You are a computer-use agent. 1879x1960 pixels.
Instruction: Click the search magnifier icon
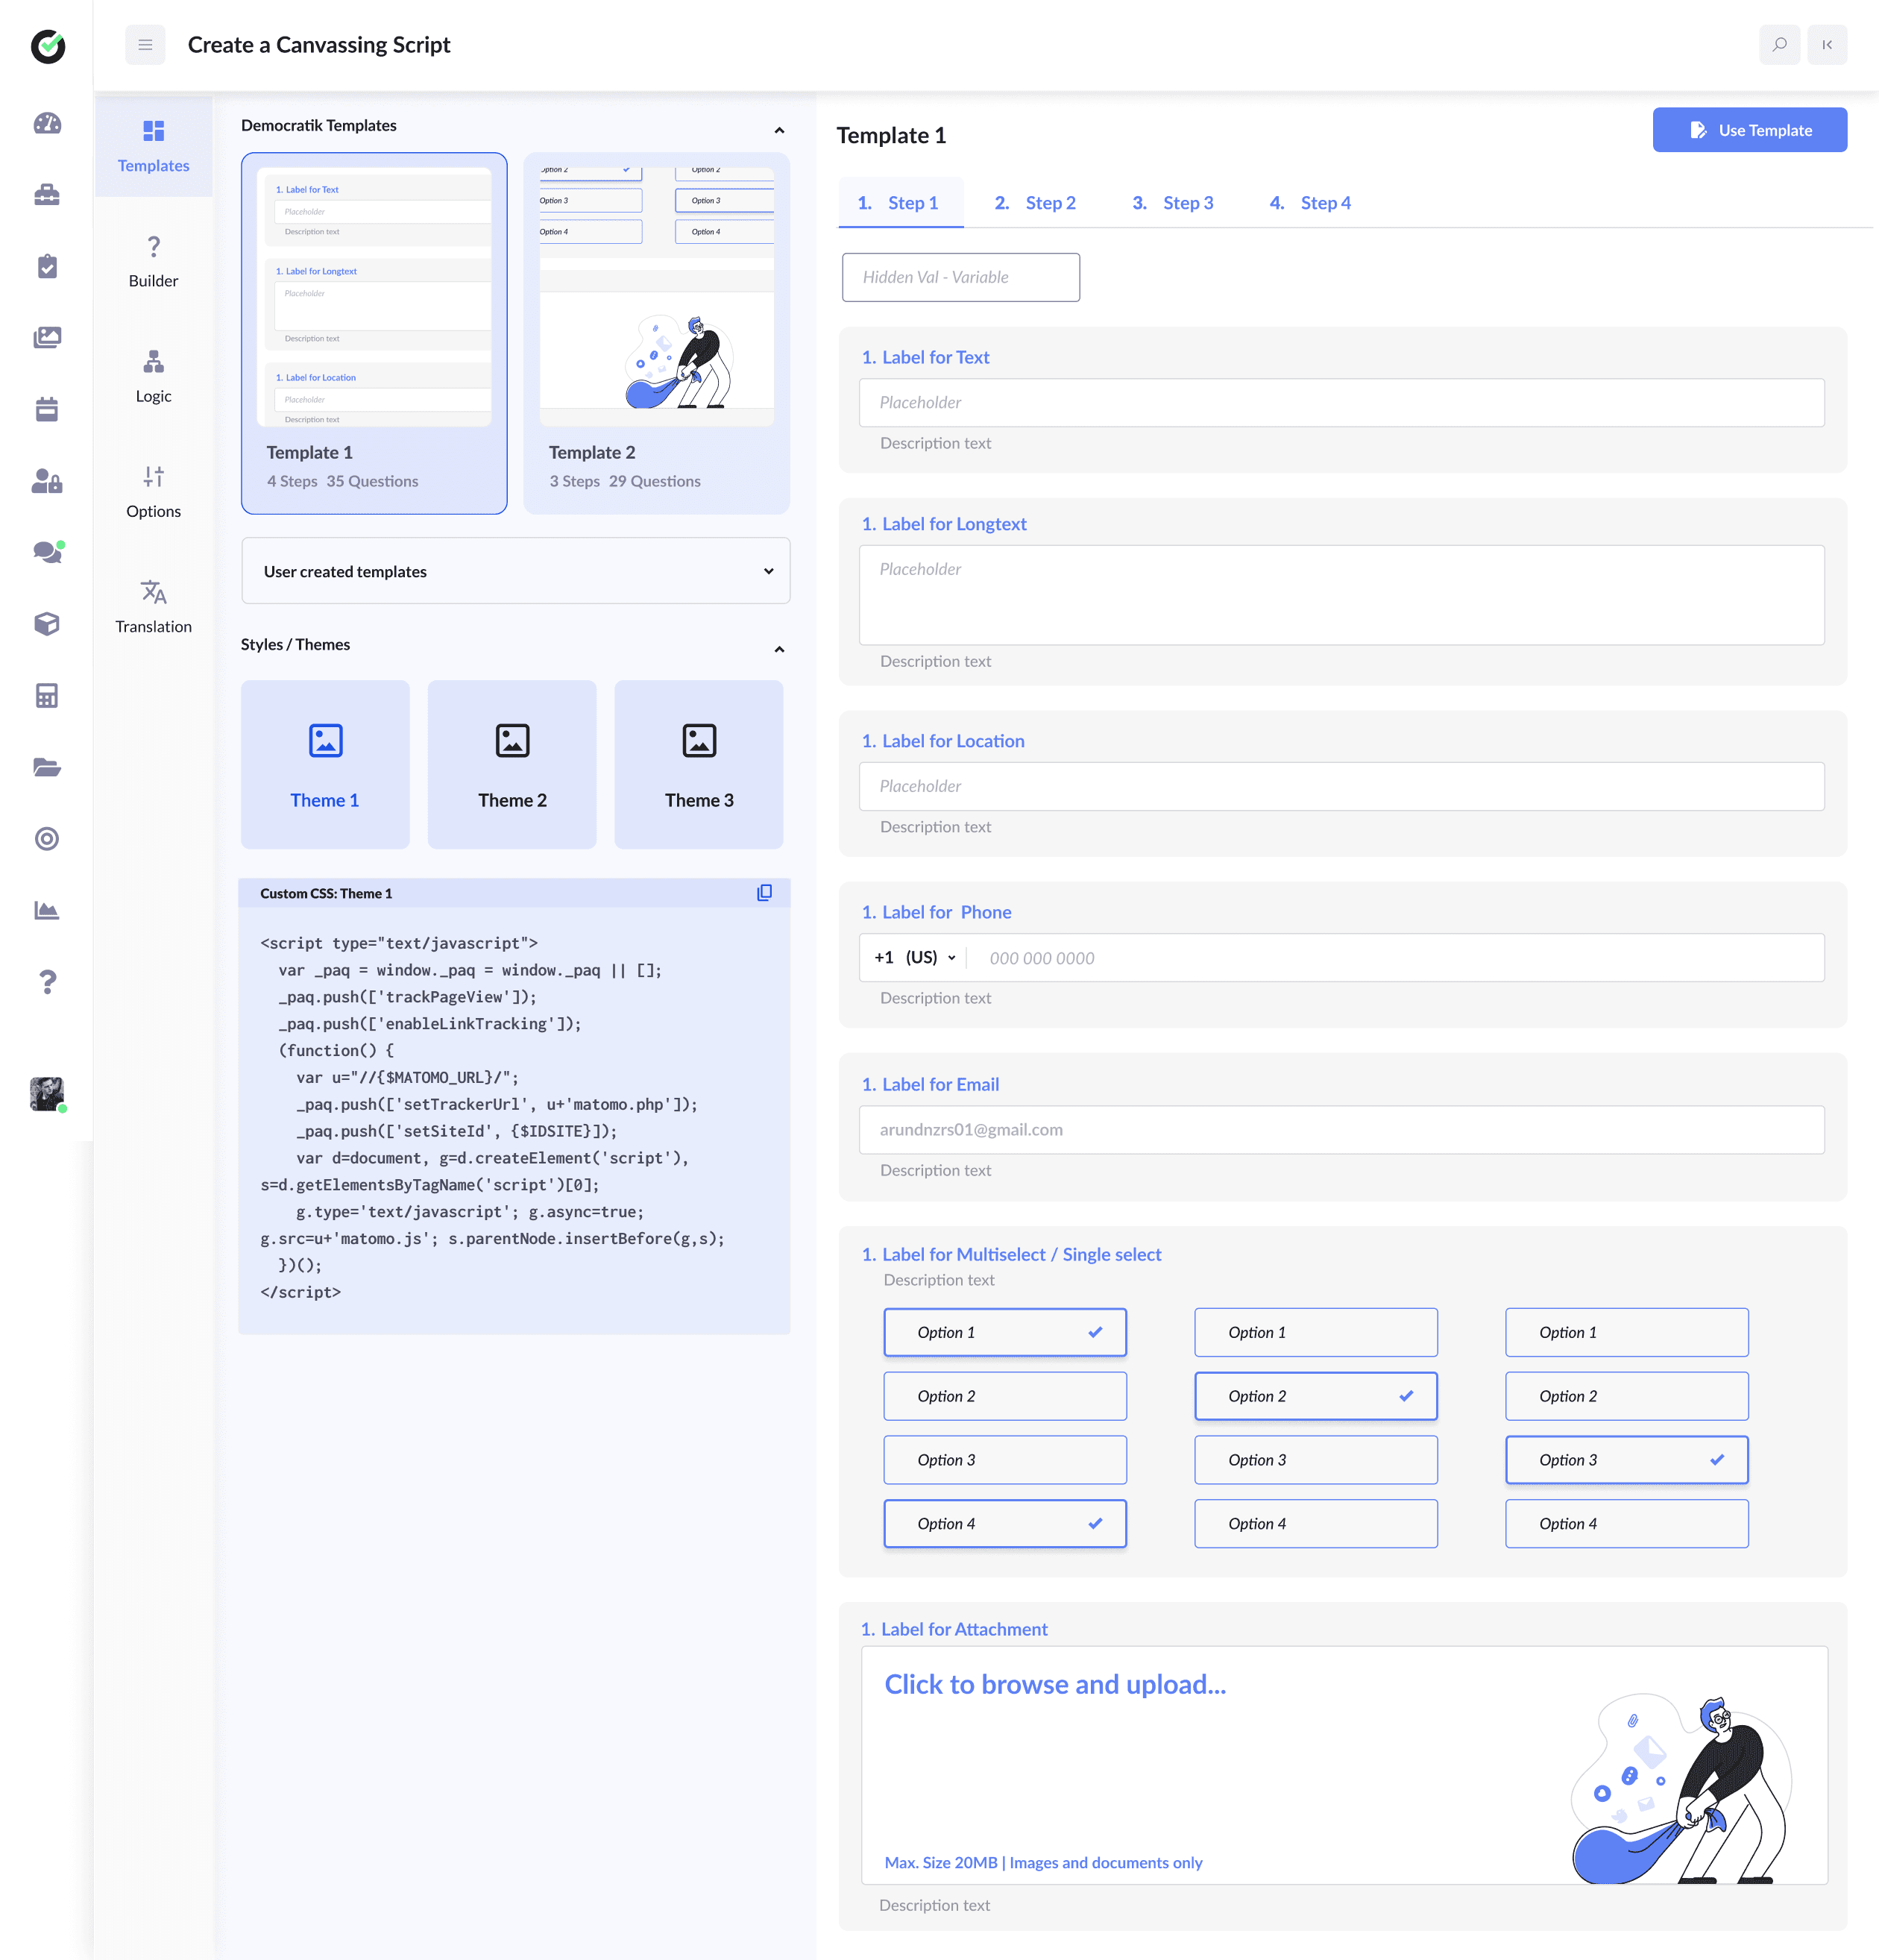pos(1779,45)
